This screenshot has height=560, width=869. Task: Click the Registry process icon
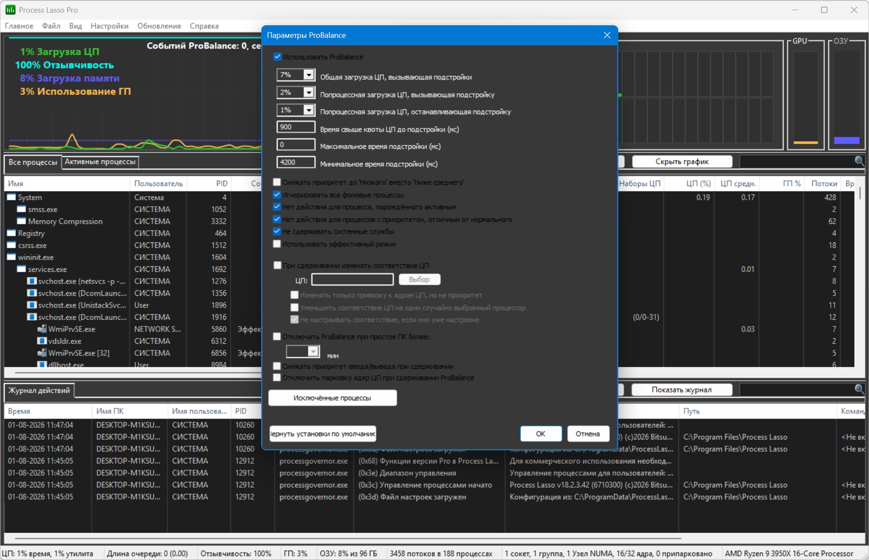click(11, 233)
